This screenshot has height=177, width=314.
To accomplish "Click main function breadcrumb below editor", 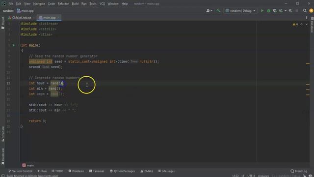I will click(x=28, y=165).
